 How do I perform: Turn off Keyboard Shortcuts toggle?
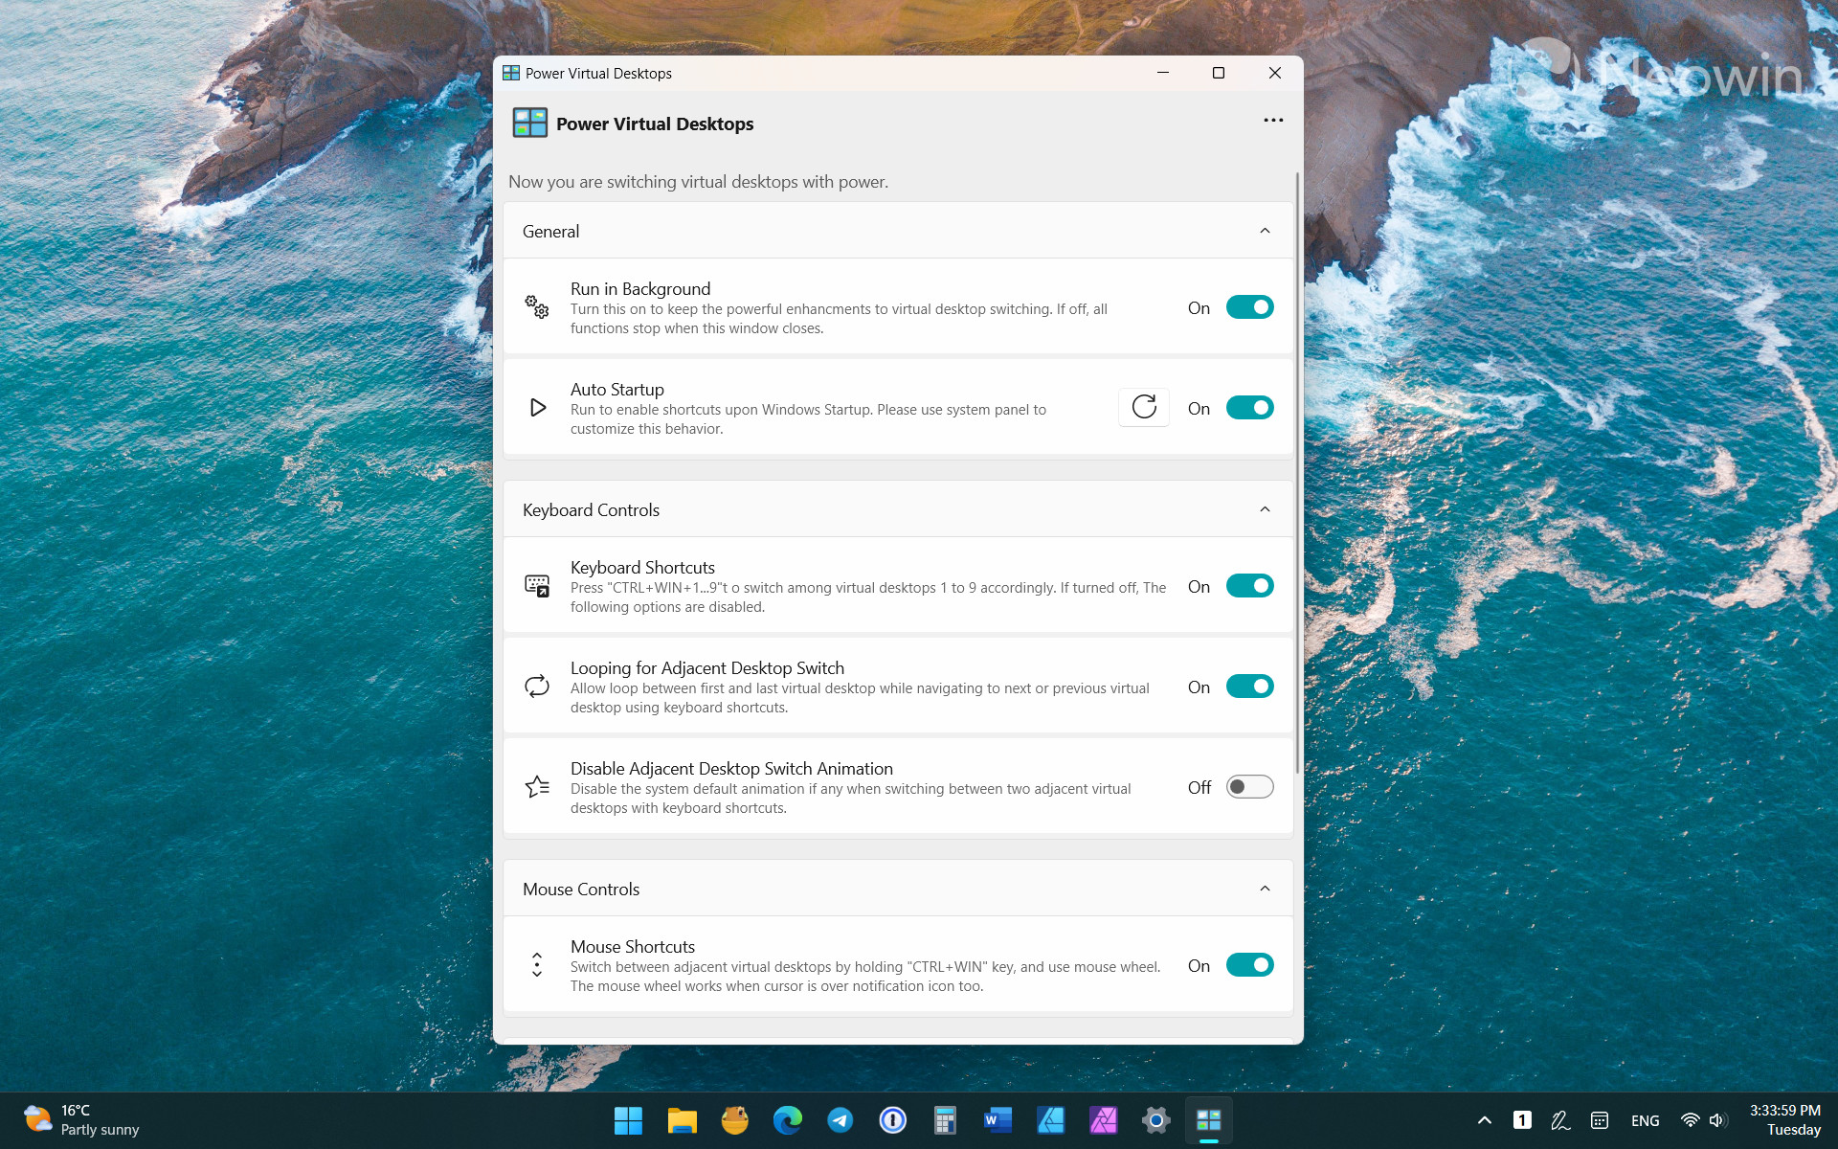(x=1249, y=586)
